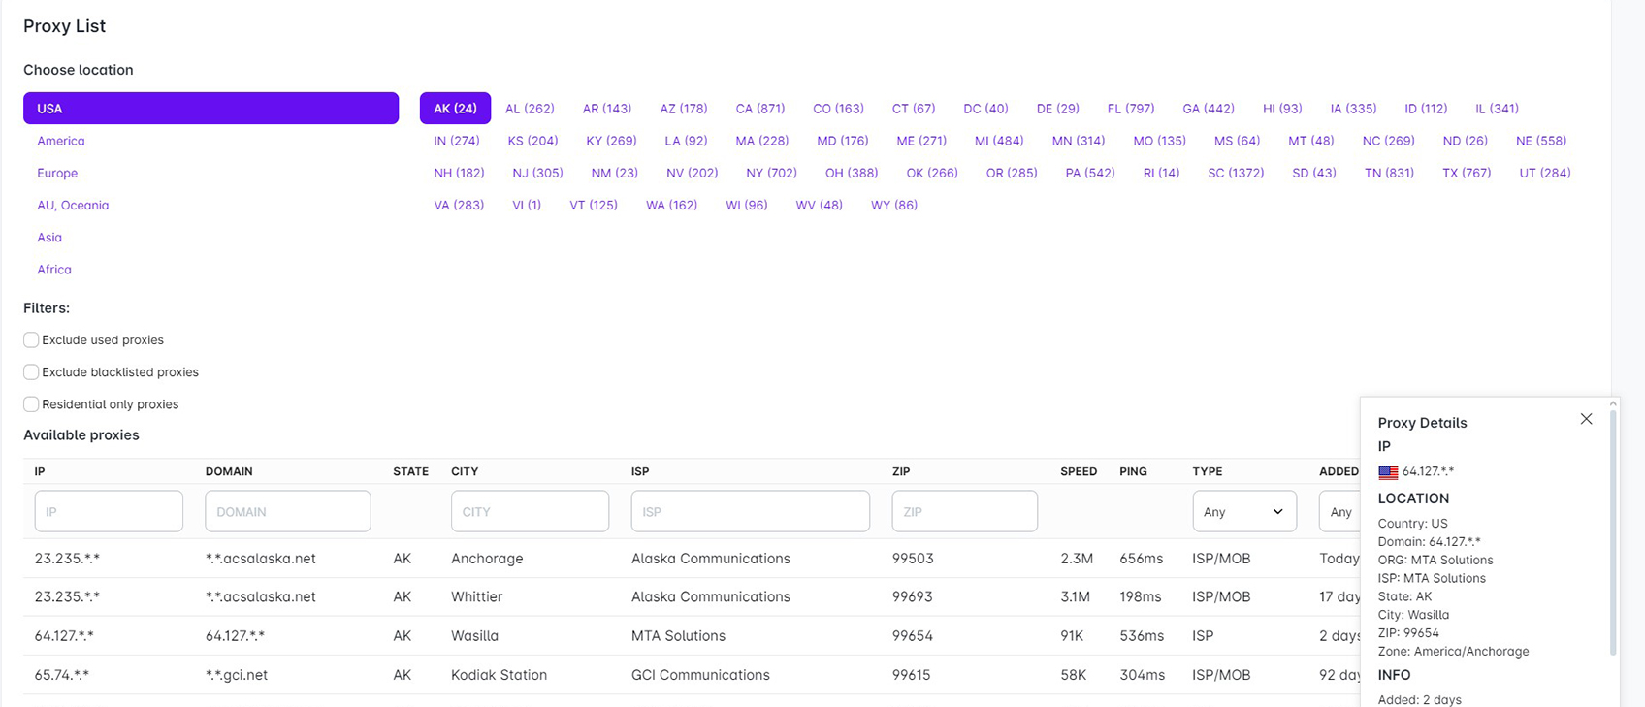Select the Kodiak Station proxy row
This screenshot has width=1645, height=707.
[693, 675]
